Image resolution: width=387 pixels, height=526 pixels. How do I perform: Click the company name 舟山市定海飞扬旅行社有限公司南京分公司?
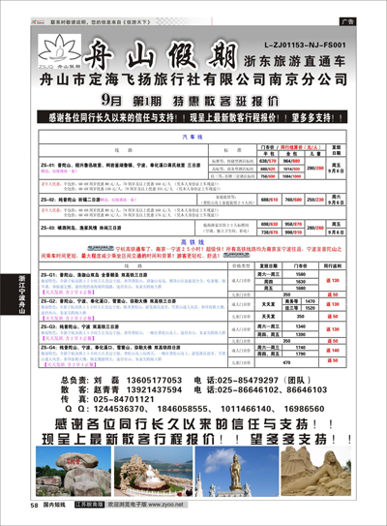pyautogui.click(x=193, y=79)
